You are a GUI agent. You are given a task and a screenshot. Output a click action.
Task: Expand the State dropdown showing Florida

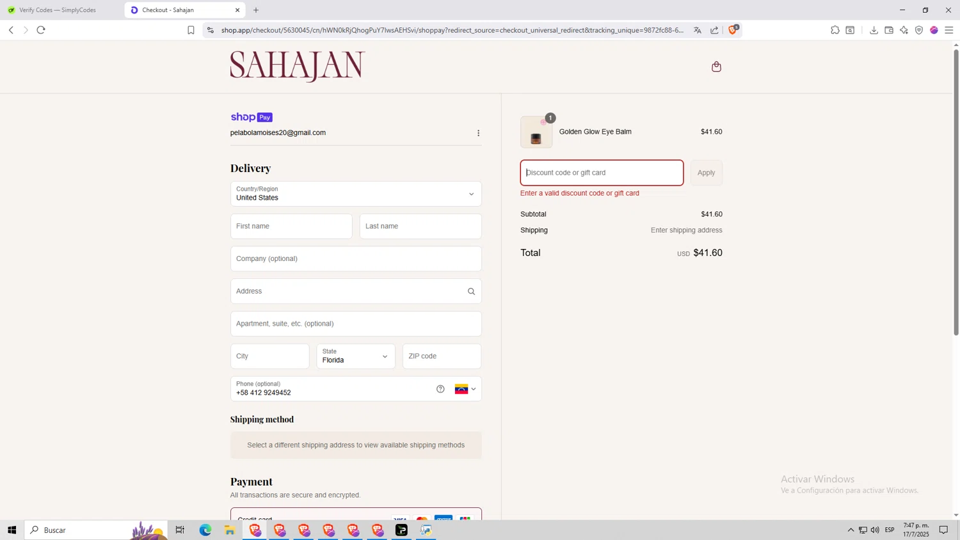click(356, 356)
